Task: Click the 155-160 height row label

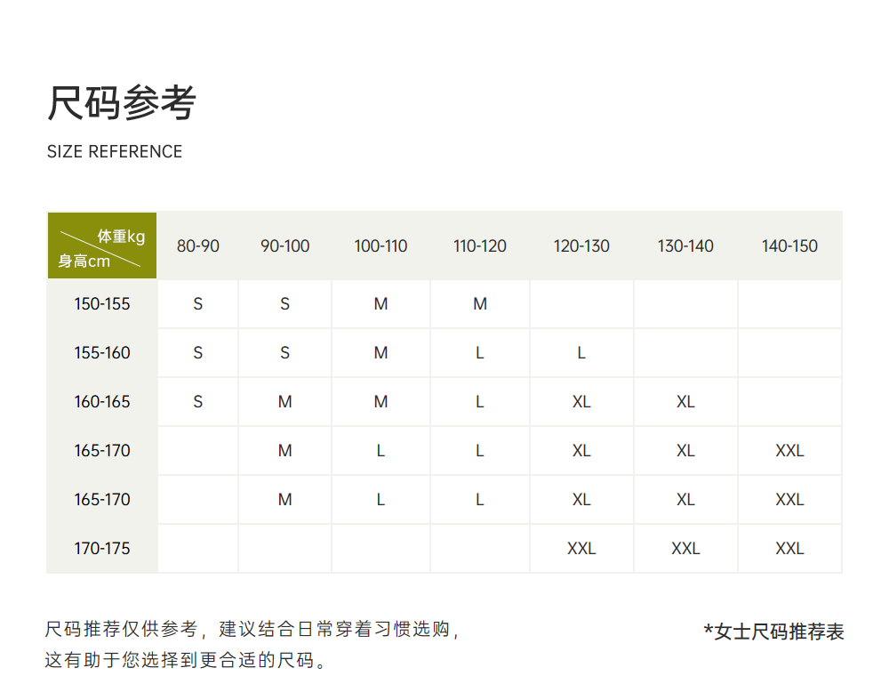Action: pos(102,353)
